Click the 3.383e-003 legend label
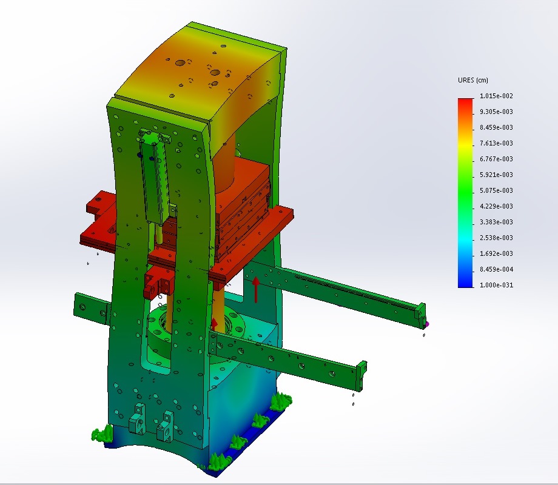Image resolution: width=558 pixels, height=485 pixels. pyautogui.click(x=496, y=222)
